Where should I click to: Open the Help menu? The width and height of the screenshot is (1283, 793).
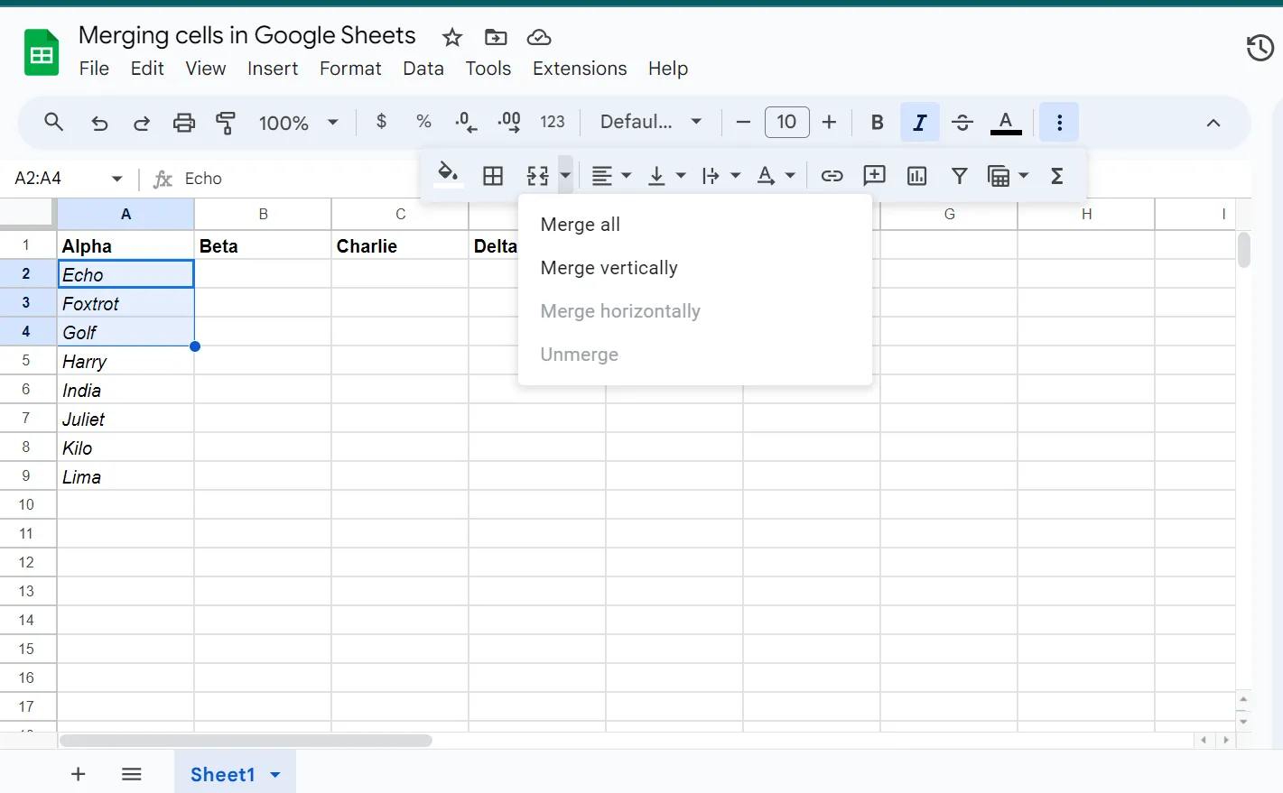pyautogui.click(x=668, y=69)
